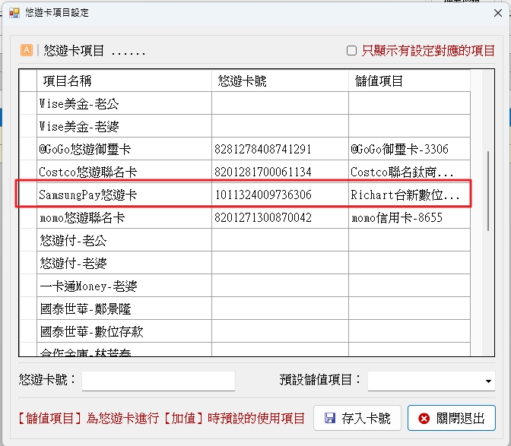Viewport: 511px width, 446px height.
Task: Click card number 8201271300870042
Action: (x=262, y=217)
